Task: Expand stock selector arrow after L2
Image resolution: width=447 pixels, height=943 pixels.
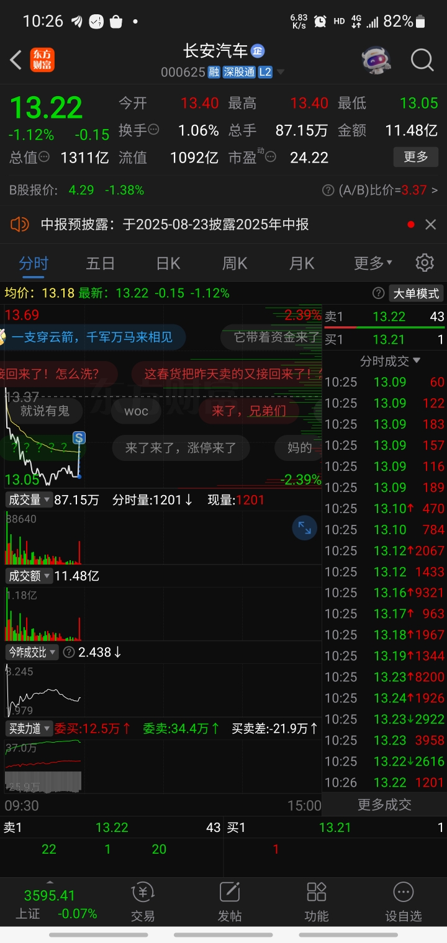Action: click(281, 73)
